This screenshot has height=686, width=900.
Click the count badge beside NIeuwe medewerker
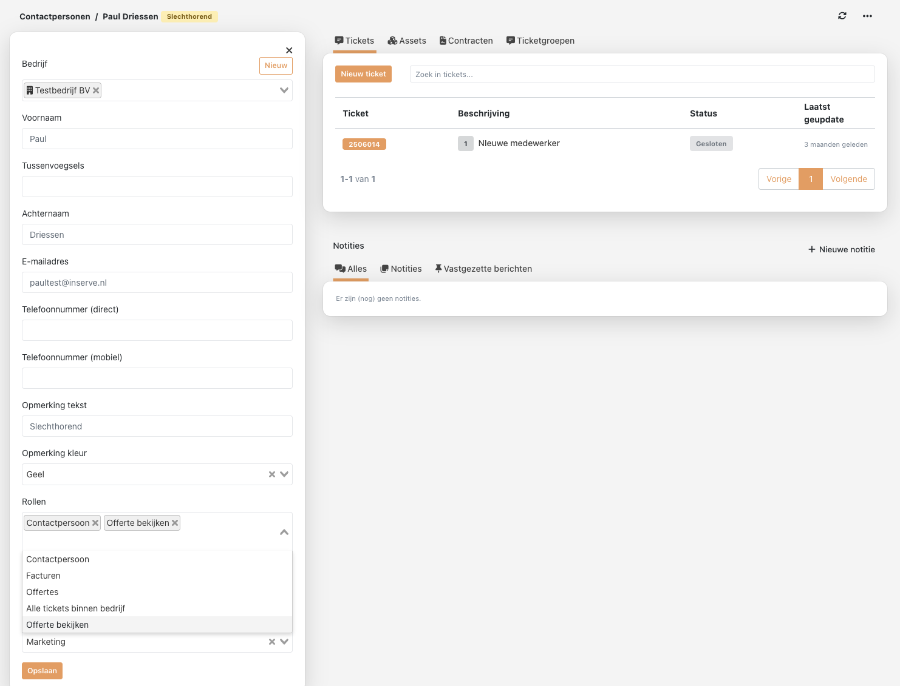click(x=466, y=144)
